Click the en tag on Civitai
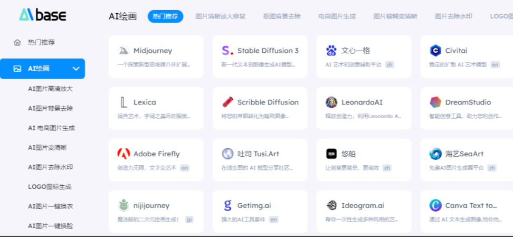 [496, 64]
